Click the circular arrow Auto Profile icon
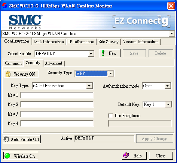177x163 pixels. [x=6, y=139]
